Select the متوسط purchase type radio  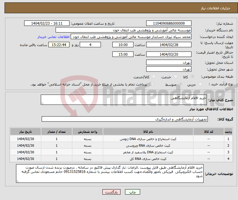point(181,84)
